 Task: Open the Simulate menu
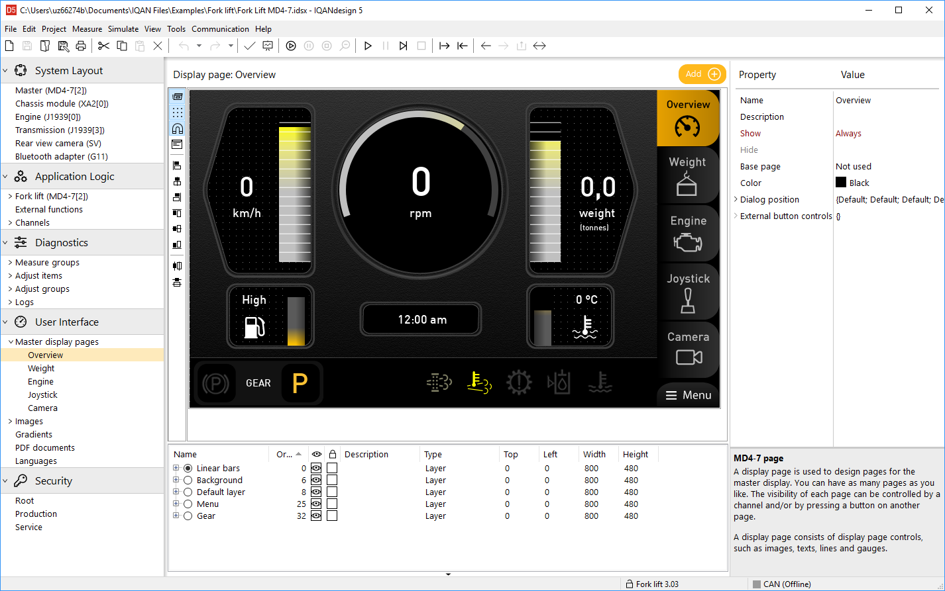coord(123,29)
